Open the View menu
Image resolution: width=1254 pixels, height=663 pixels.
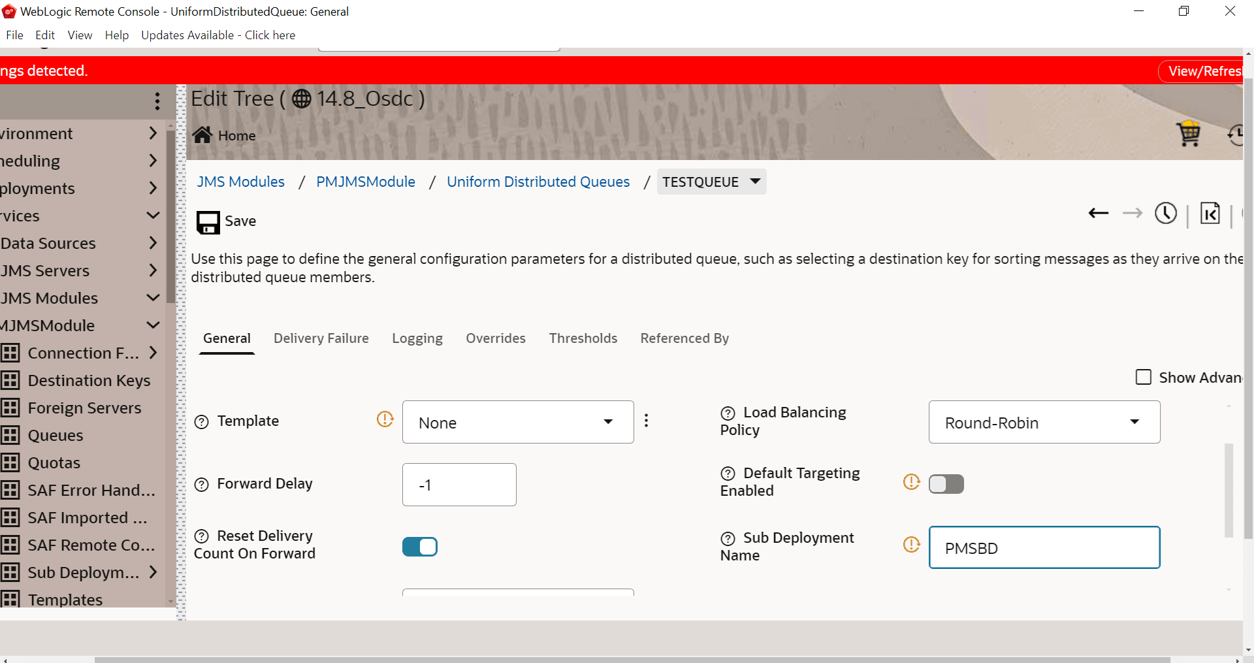pos(80,35)
